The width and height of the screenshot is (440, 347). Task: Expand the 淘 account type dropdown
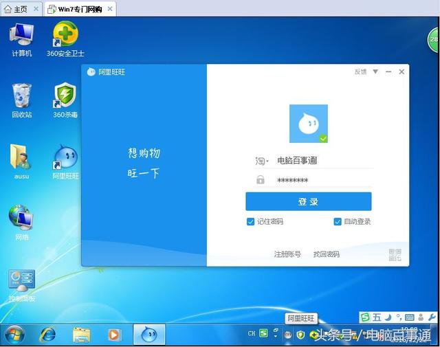[x=262, y=161]
